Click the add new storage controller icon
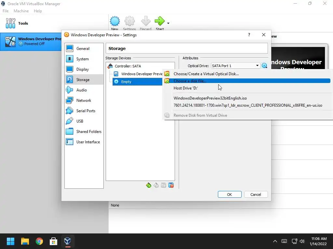This screenshot has width=333, height=249. [149, 185]
